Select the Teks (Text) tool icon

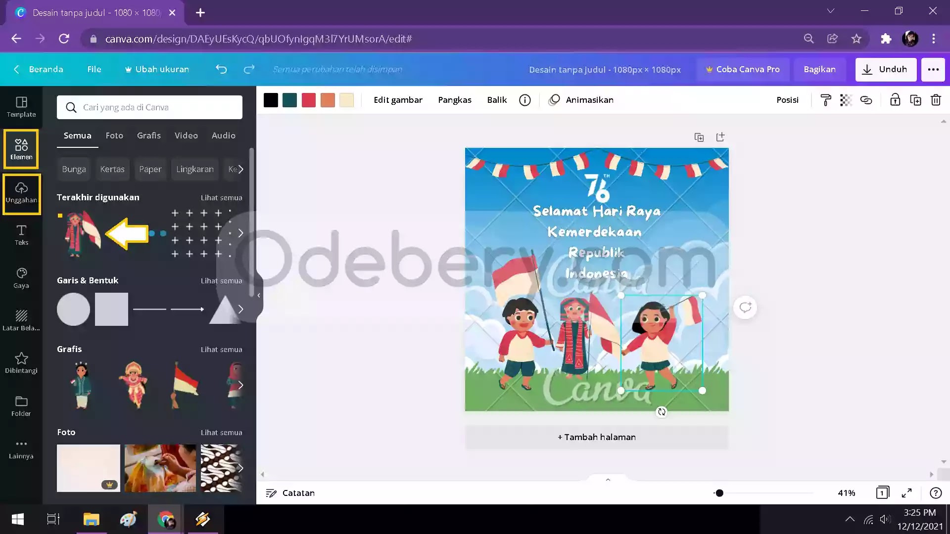(21, 233)
